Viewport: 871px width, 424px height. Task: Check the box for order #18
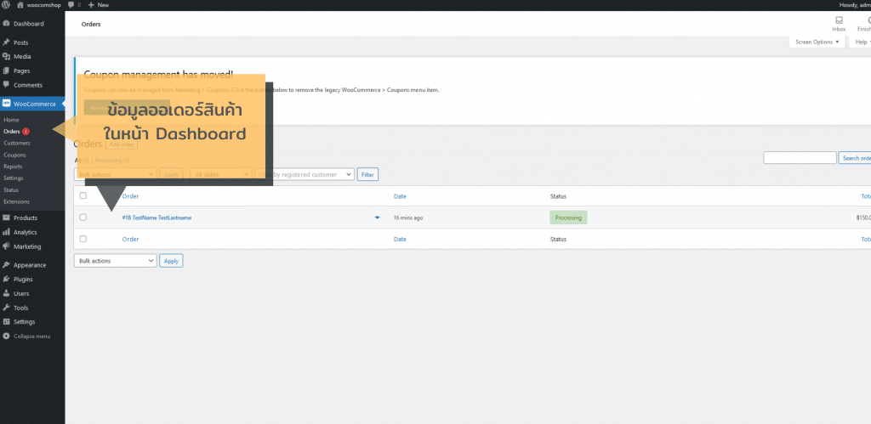click(x=83, y=218)
